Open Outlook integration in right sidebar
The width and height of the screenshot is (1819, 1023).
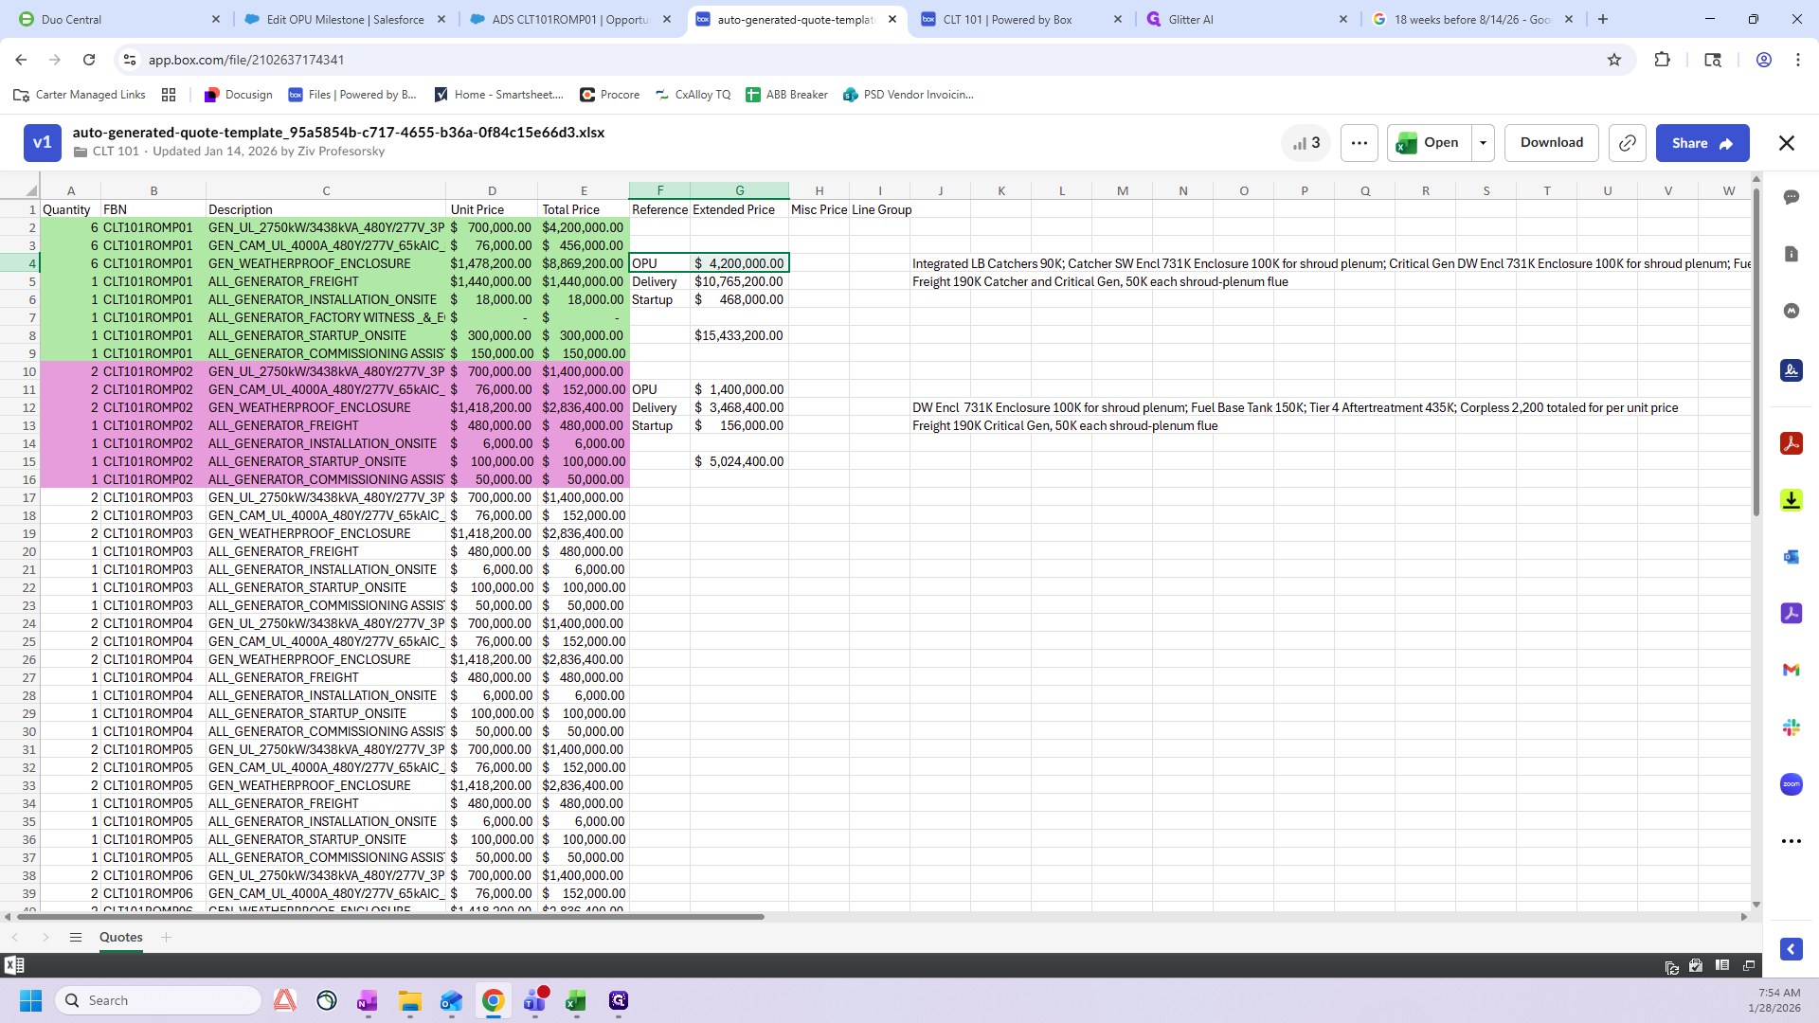[1791, 557]
